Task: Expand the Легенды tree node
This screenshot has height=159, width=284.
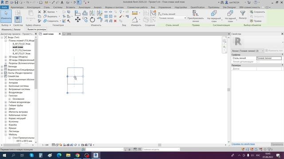Action: [2, 67]
